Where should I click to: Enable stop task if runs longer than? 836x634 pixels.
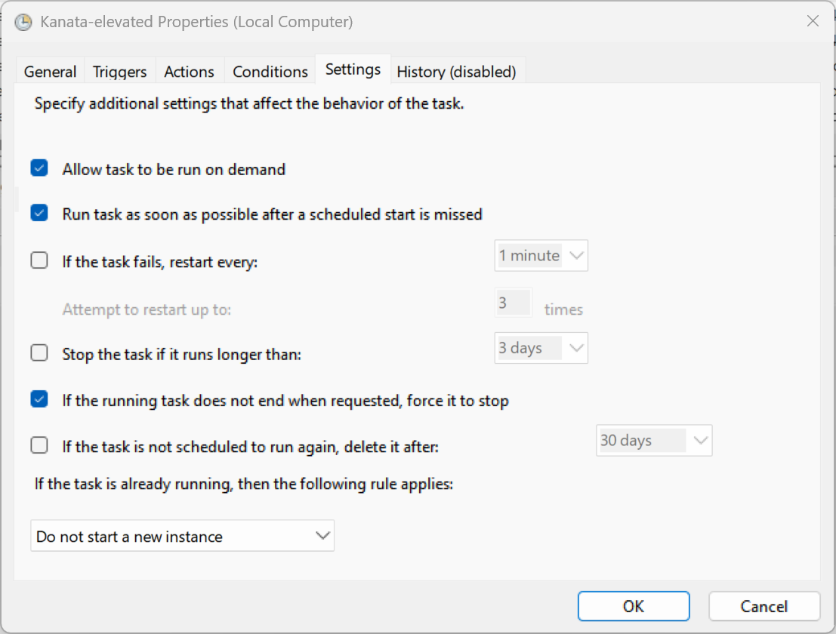pyautogui.click(x=39, y=352)
